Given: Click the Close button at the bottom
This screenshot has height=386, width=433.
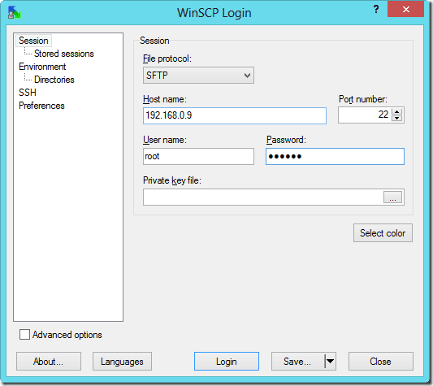Looking at the screenshot, I should pos(380,361).
